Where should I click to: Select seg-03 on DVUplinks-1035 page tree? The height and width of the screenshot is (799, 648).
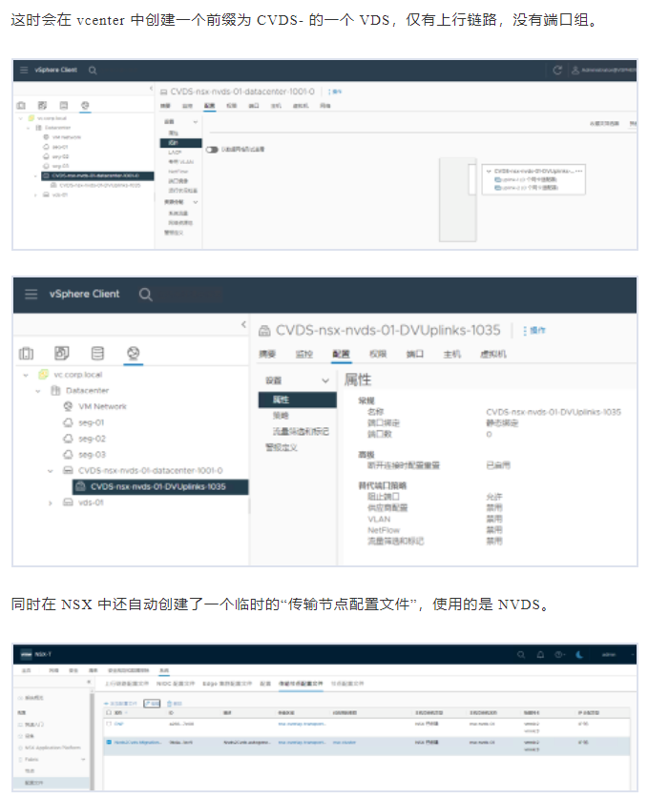[x=92, y=455]
